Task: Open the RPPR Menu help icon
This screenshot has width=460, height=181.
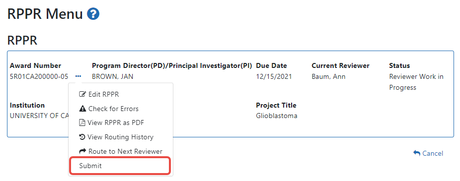Action: (93, 14)
